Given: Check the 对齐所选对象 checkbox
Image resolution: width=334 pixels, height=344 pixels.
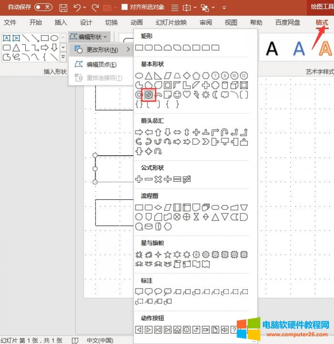Looking at the screenshot, I should click(x=125, y=7).
